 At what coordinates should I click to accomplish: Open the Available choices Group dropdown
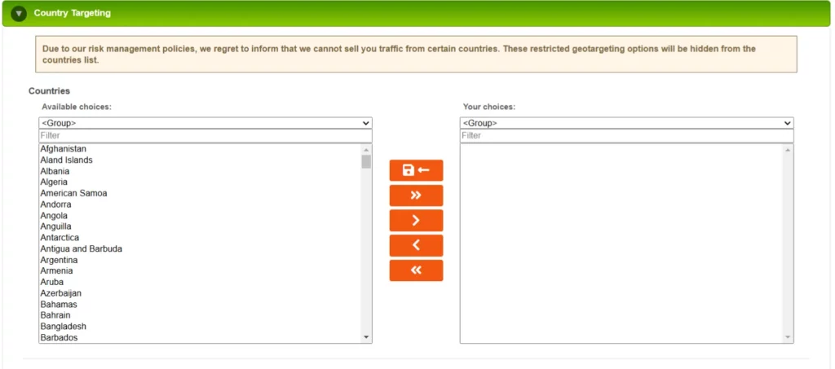205,123
